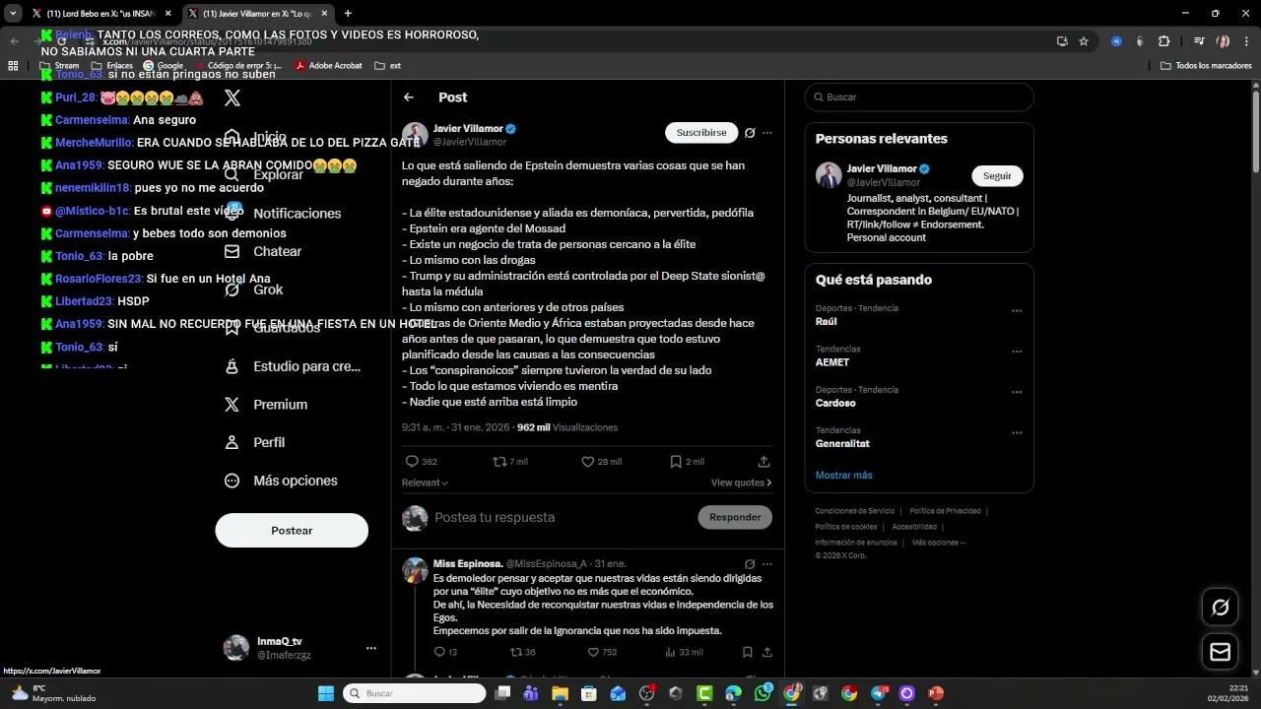This screenshot has height=709, width=1261.
Task: Open Más opciones in sidebar
Action: [281, 481]
